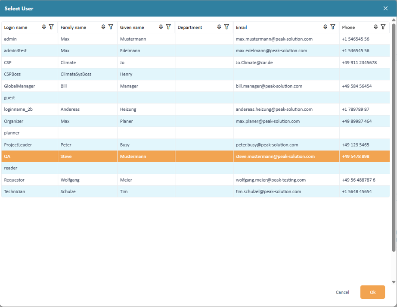Sort by Login name column
The width and height of the screenshot is (397, 307).
(44, 27)
